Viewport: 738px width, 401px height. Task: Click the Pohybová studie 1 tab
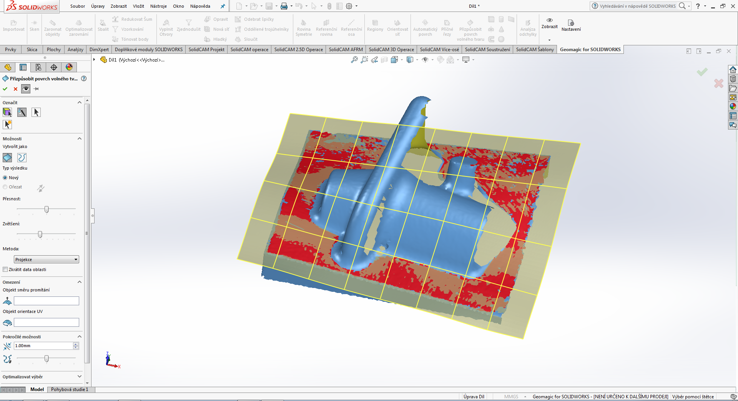coord(70,389)
